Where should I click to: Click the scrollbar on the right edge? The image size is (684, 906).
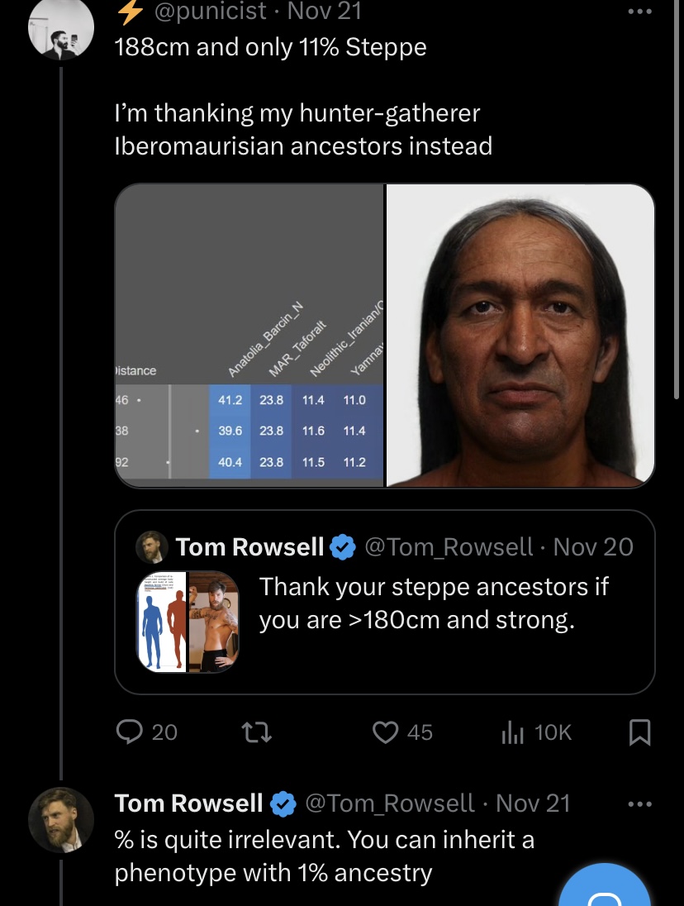click(677, 197)
